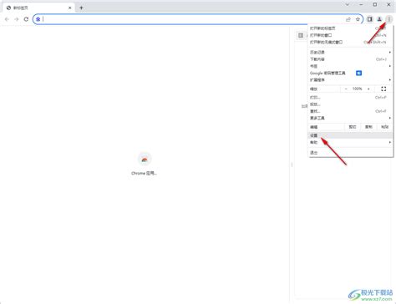Click the back navigation arrow
Screen dimensions: 396x304
pos(7,19)
